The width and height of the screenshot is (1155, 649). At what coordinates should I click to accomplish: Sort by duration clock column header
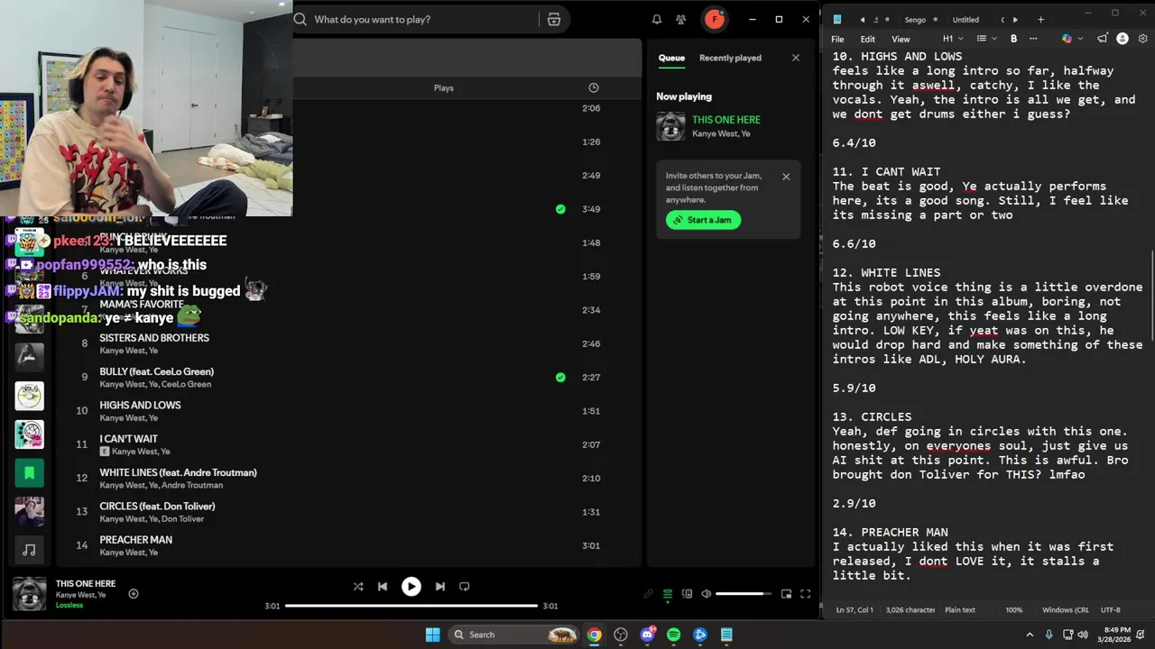pos(593,87)
